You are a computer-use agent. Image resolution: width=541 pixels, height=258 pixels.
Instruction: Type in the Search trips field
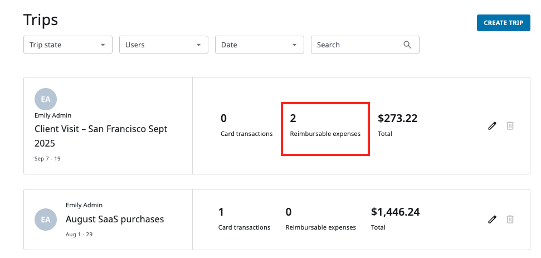pyautogui.click(x=357, y=45)
